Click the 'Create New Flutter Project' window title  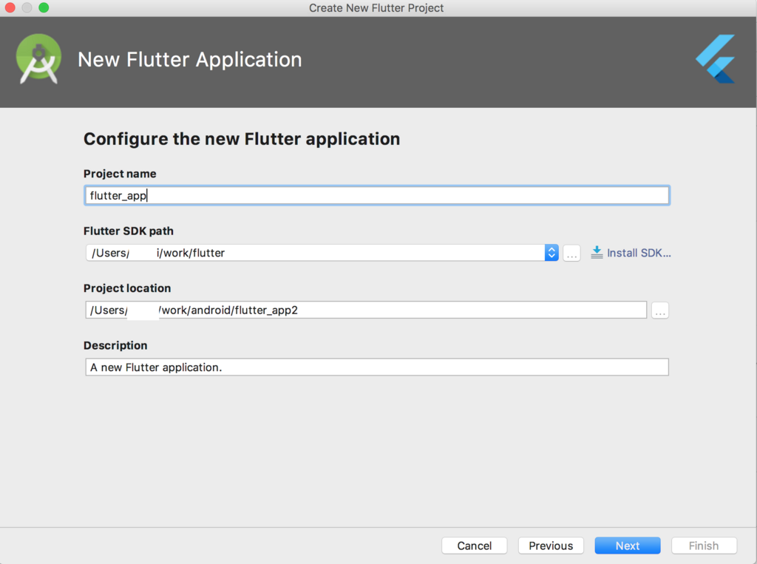click(376, 7)
